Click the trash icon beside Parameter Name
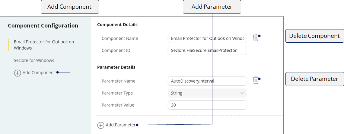The width and height of the screenshot is (344, 134). 256,80
